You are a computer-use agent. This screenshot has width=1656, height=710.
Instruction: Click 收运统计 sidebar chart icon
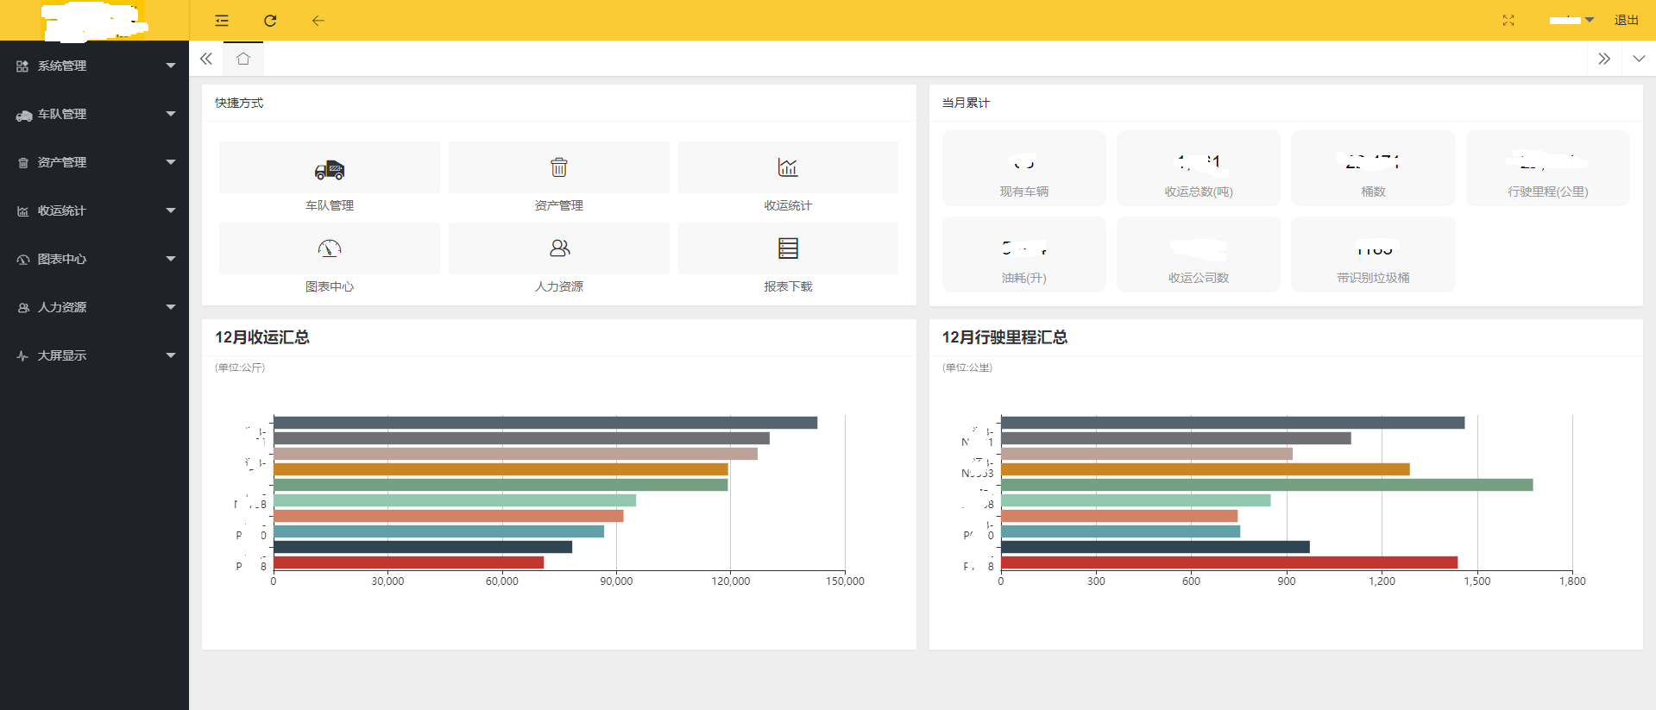click(x=23, y=211)
